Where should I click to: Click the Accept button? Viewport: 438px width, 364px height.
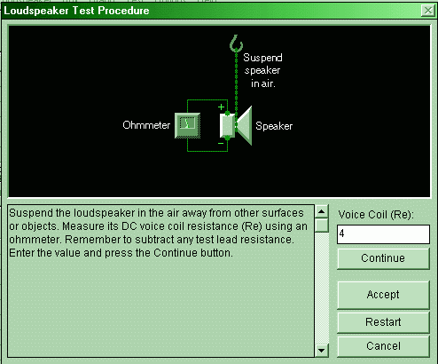pyautogui.click(x=383, y=295)
